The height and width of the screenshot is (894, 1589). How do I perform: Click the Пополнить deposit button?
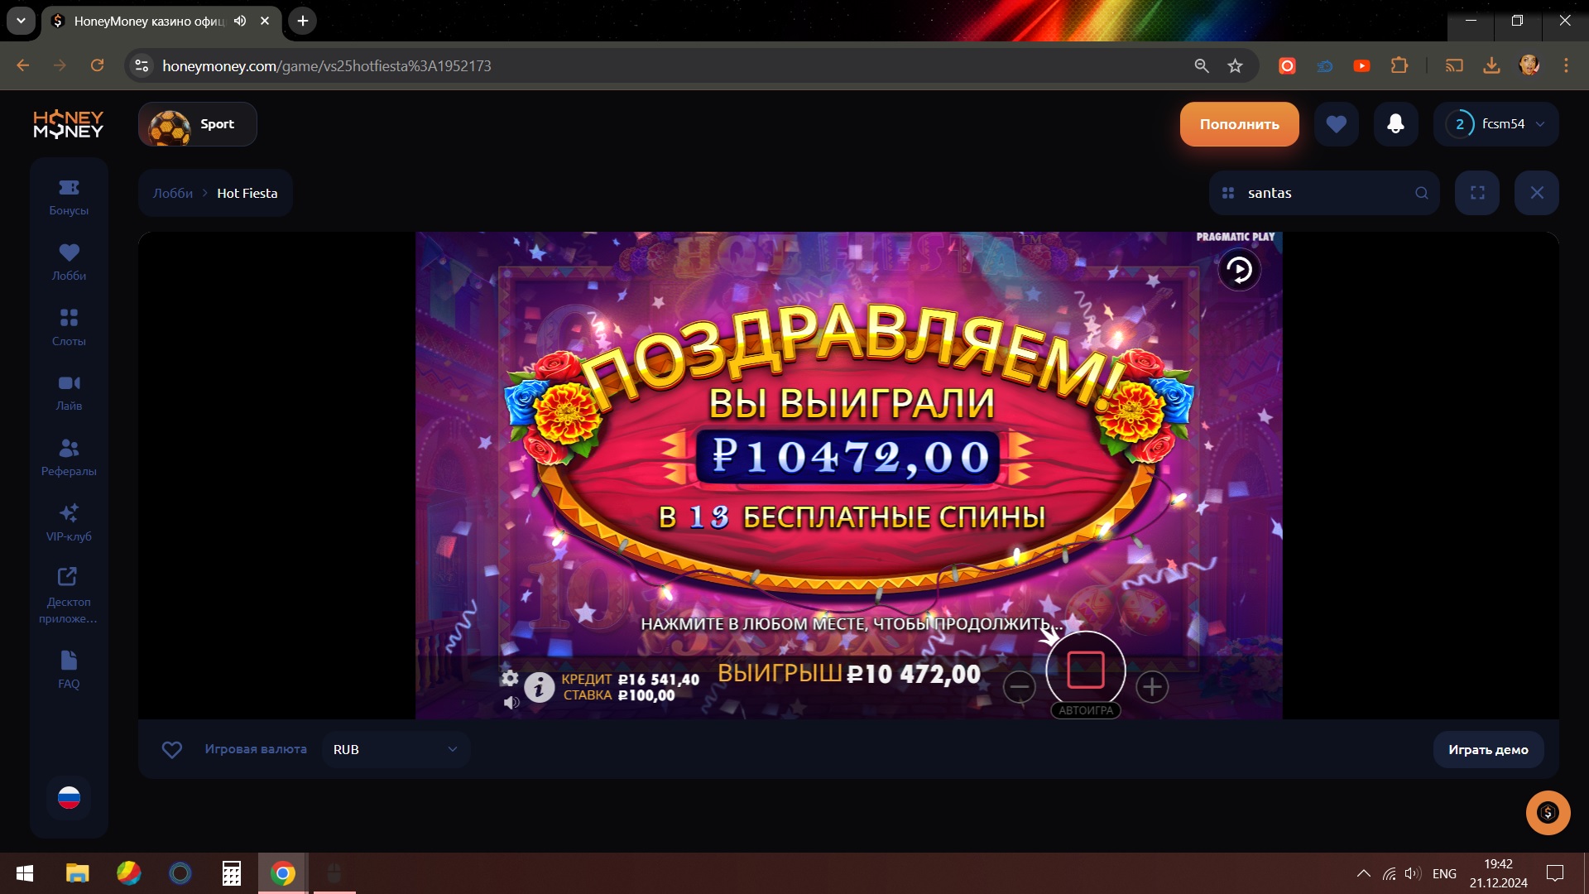coord(1239,124)
